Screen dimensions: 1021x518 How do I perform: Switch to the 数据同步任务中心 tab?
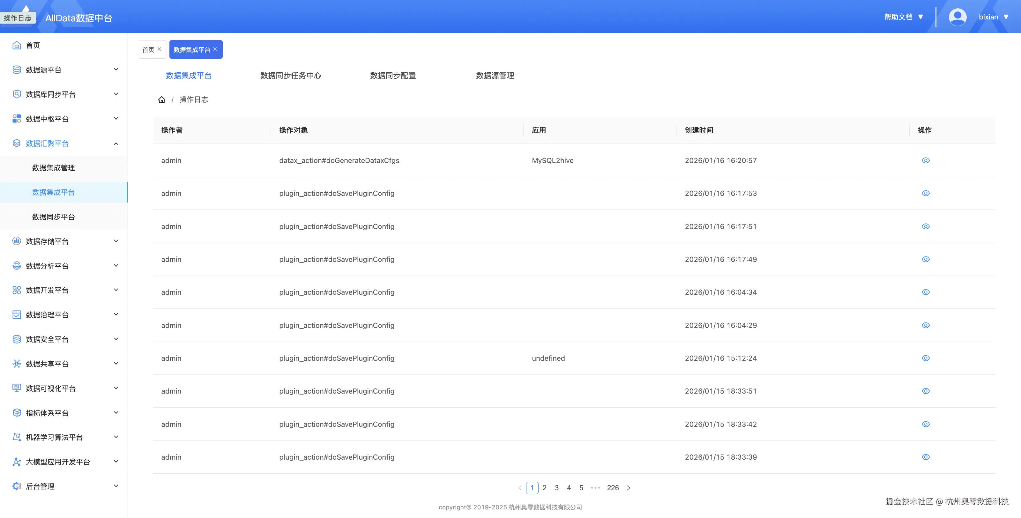(x=291, y=75)
